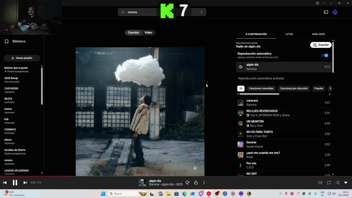Open the LEAGUE OFLEGENDS playlist

[16, 172]
